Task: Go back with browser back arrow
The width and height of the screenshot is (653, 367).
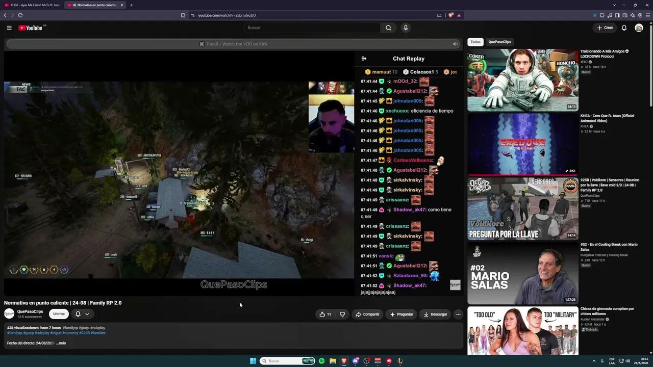Action: point(5,15)
